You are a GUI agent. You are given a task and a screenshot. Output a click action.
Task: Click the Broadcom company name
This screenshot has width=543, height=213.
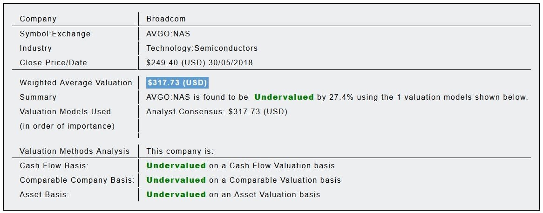166,19
